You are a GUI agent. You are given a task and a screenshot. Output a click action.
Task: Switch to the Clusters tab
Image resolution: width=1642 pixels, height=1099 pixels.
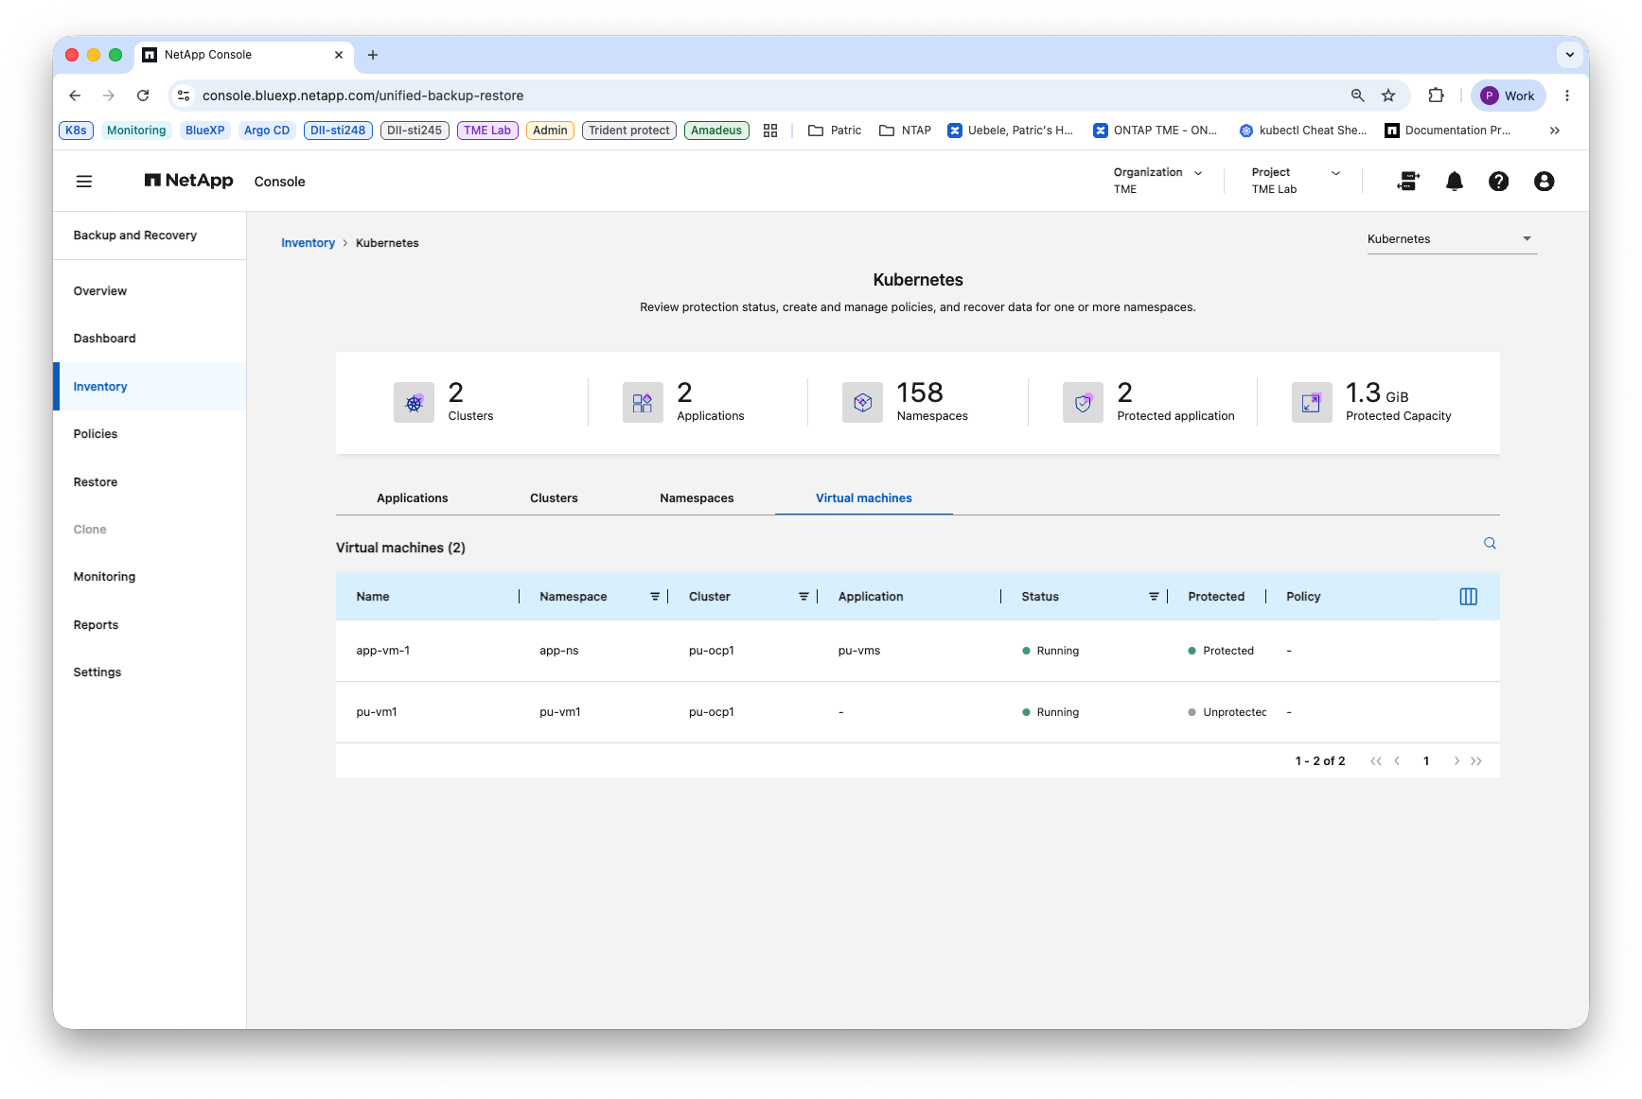point(554,498)
